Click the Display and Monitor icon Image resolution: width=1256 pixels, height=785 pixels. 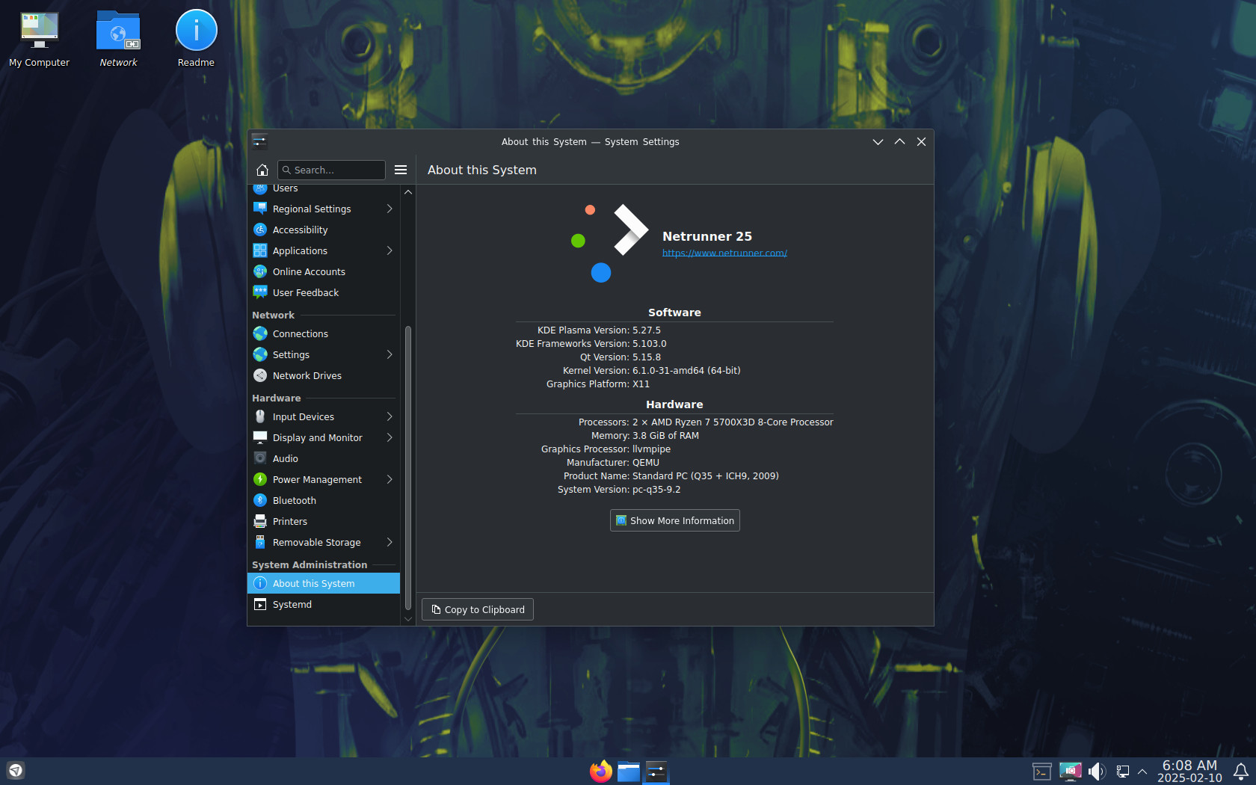(260, 437)
